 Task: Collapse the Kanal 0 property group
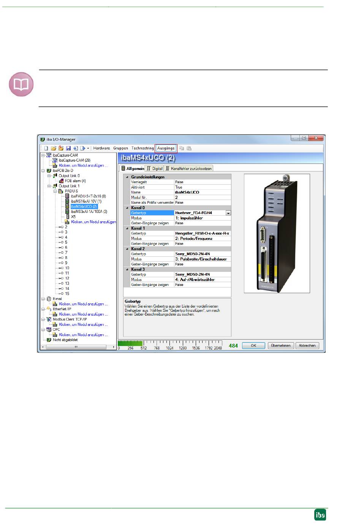pos(127,208)
